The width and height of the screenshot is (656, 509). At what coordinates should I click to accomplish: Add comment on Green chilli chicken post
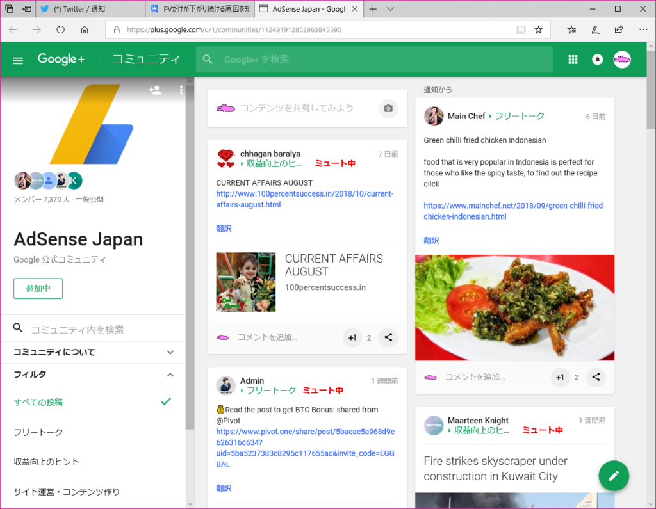point(475,377)
